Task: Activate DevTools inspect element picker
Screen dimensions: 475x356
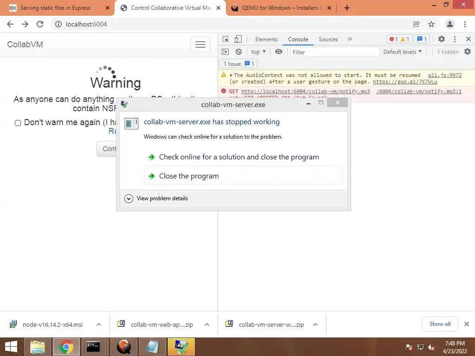Action: pyautogui.click(x=225, y=39)
